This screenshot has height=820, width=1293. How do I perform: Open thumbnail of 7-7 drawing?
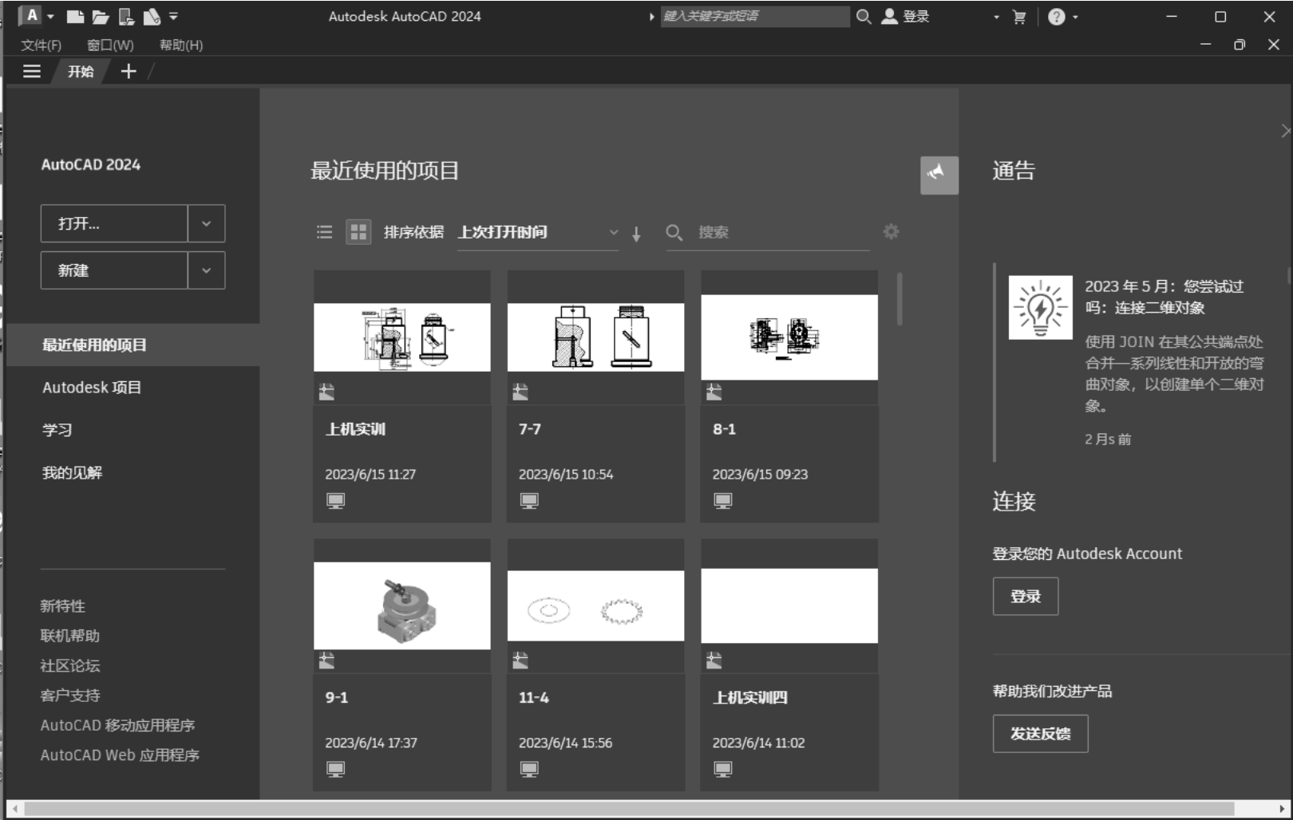pos(596,337)
